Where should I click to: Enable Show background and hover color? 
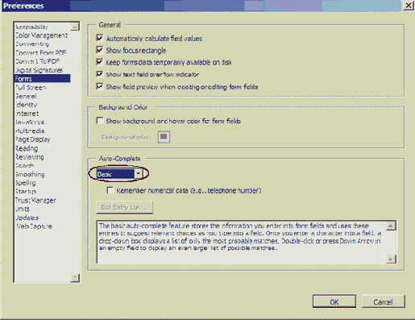coord(100,121)
